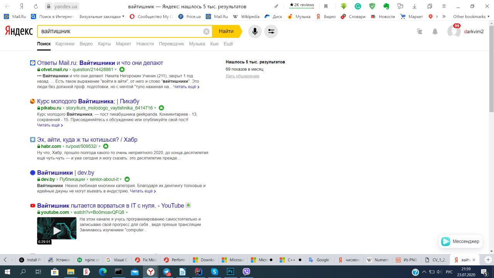Switch to the Из PNG browser tab

(406, 260)
